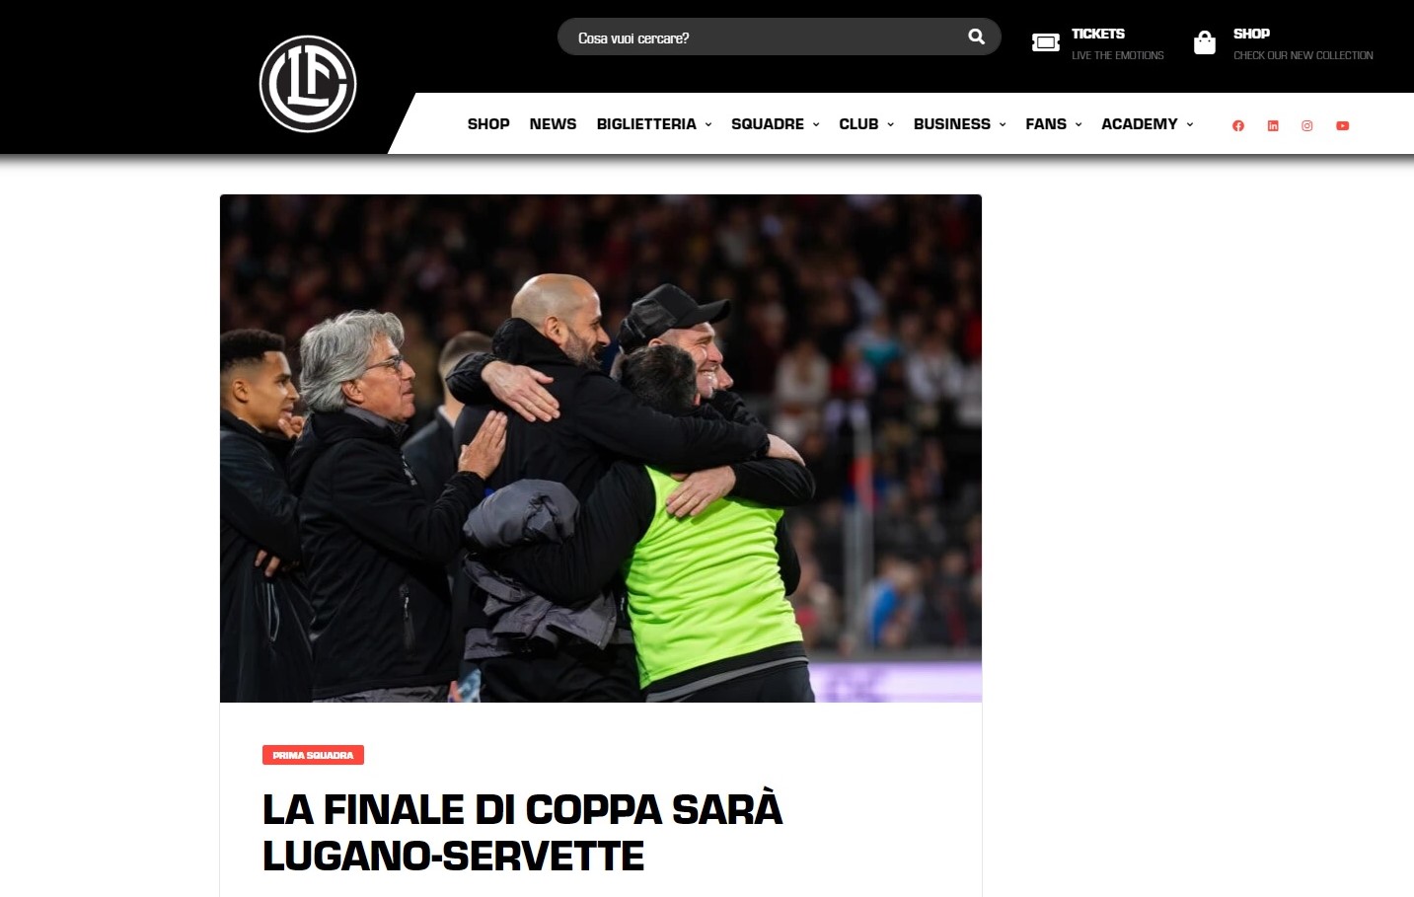The height and width of the screenshot is (897, 1414).
Task: Open the Instagram social icon
Action: 1307,125
